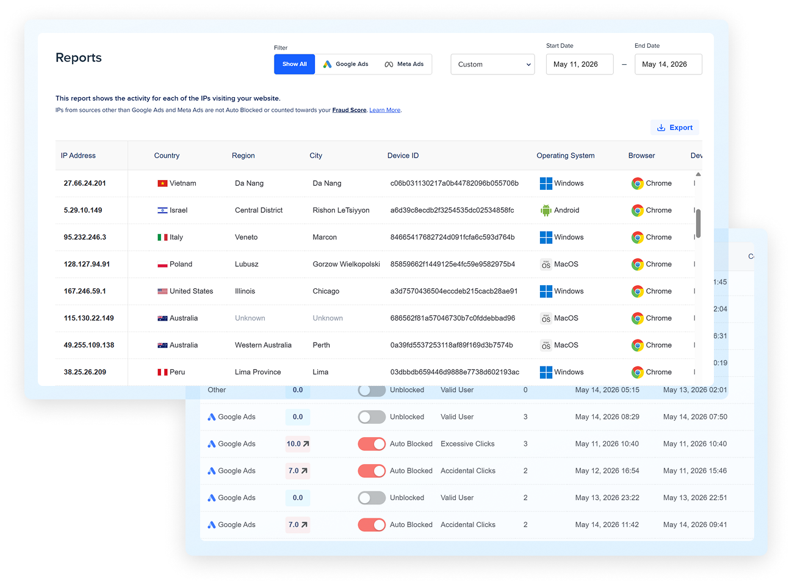The width and height of the screenshot is (792, 585).
Task: Open the Fraud Score link
Action: [x=349, y=111]
